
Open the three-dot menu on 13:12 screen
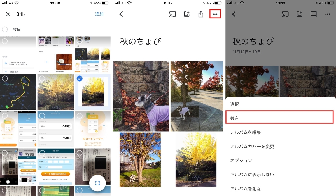click(x=215, y=14)
